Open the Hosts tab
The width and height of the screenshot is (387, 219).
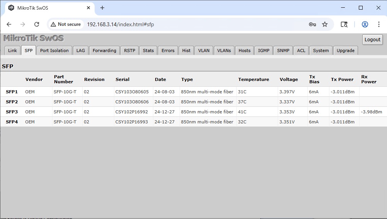244,51
